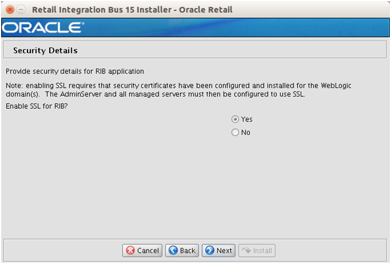391x264 pixels.
Task: Click the 'Enable SSL for RIB?' label
Action: click(36, 106)
